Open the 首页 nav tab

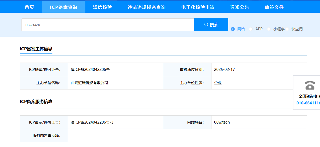tap(30, 7)
